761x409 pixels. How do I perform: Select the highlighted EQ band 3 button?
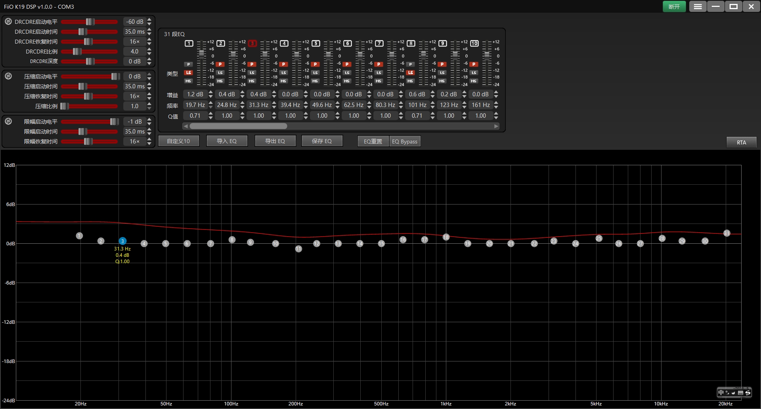pos(252,43)
